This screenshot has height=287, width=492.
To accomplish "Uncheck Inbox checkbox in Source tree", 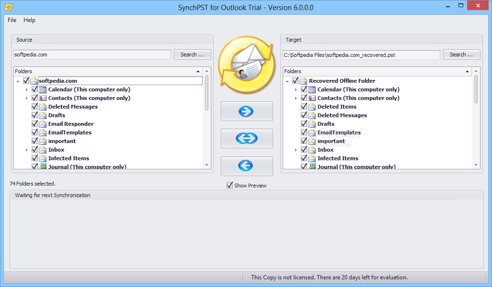I will click(35, 149).
